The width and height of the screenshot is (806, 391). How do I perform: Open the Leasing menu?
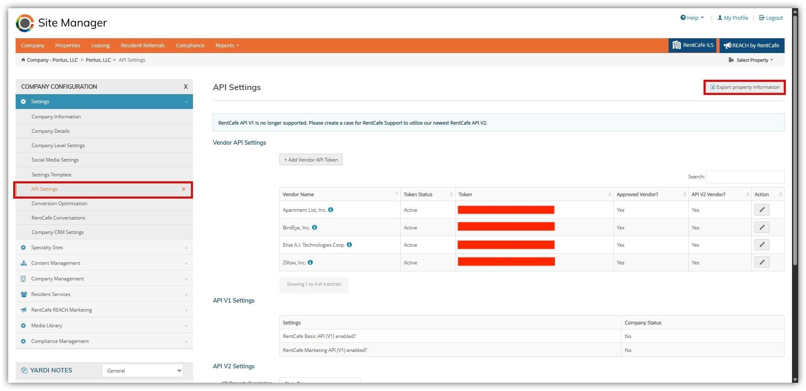coord(100,45)
